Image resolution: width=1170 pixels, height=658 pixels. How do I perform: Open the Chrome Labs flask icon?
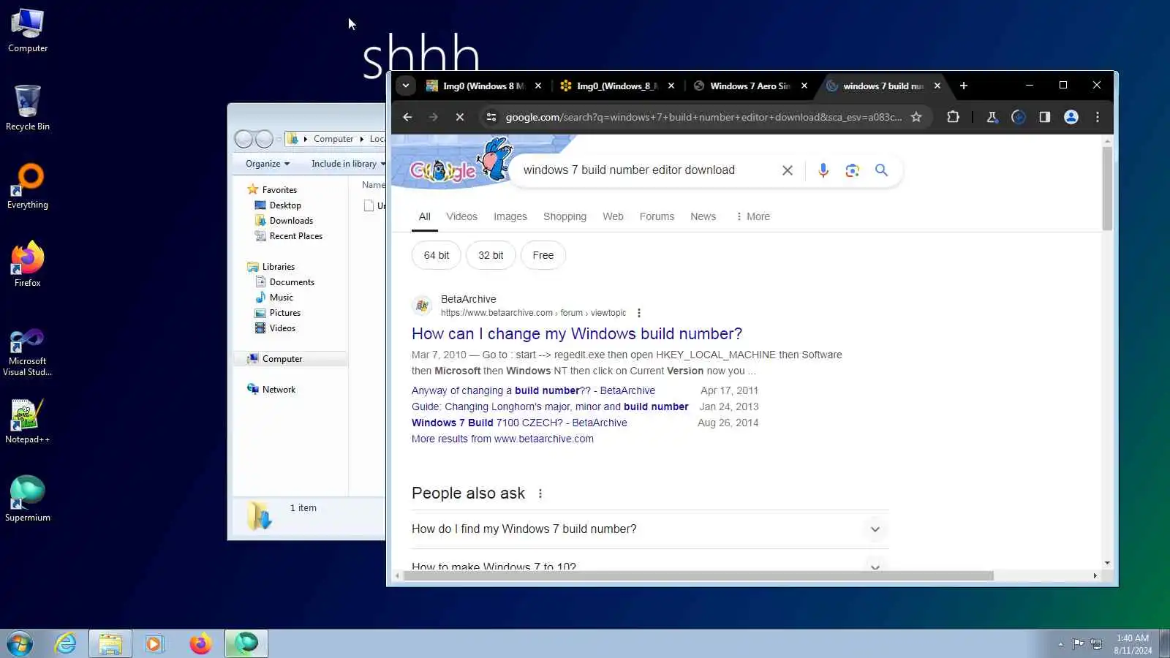click(992, 117)
